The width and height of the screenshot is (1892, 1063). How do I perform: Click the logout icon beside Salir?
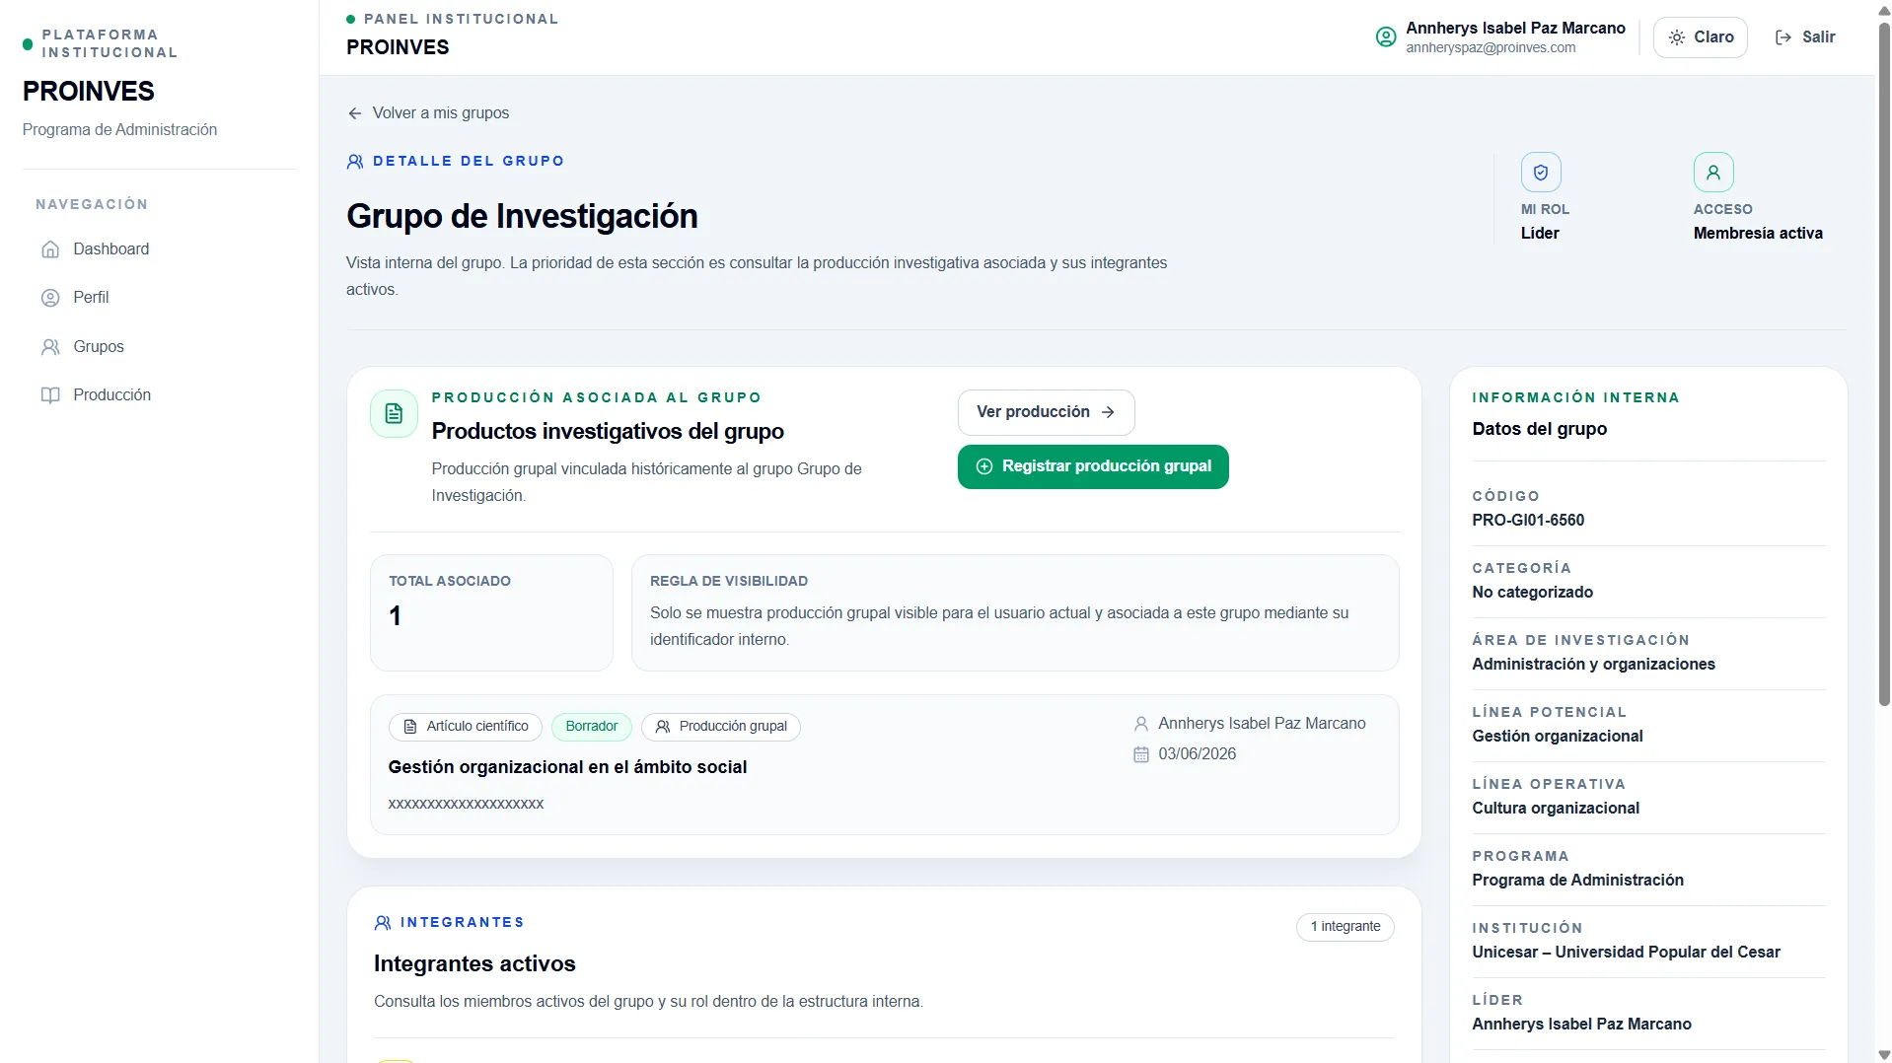click(1783, 37)
